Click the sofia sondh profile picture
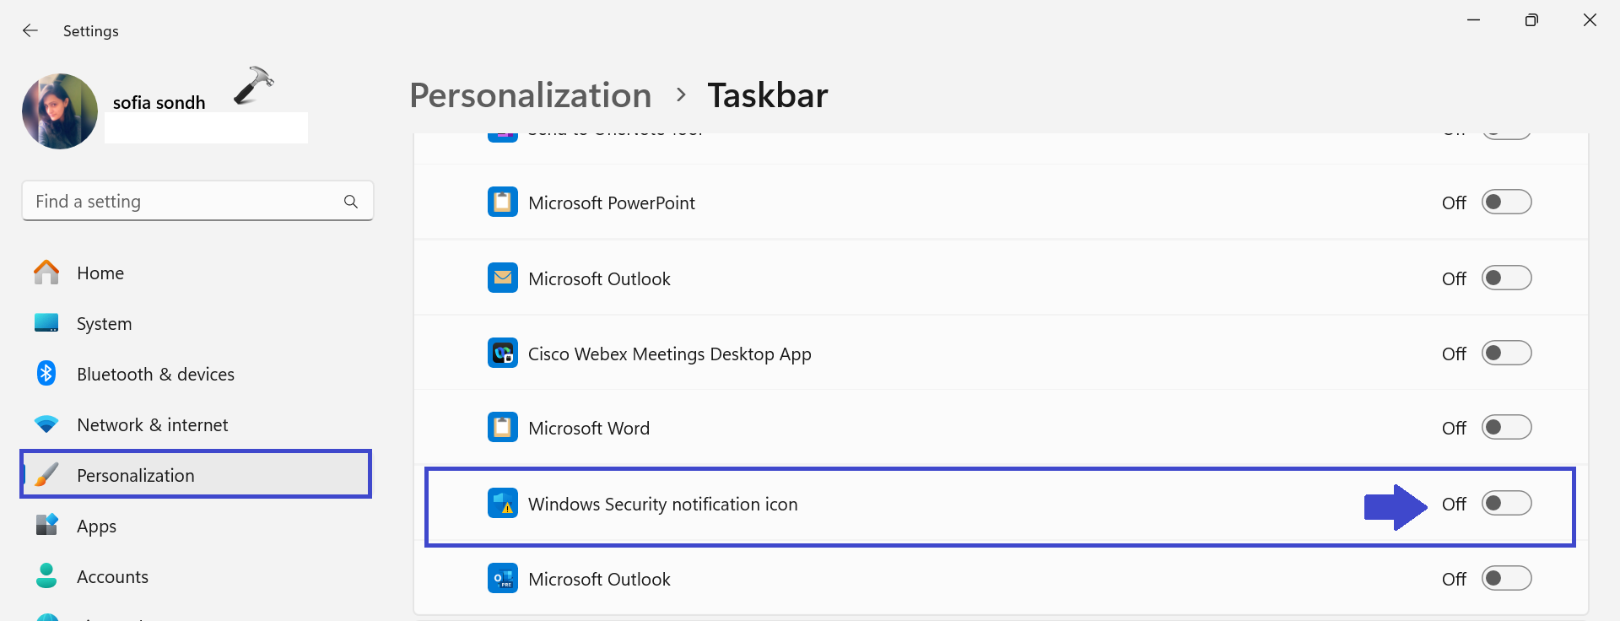 point(60,111)
